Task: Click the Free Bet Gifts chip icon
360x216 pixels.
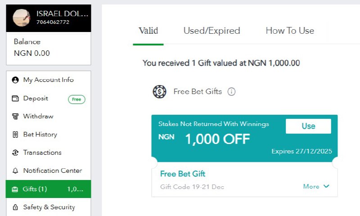Action: 159,92
